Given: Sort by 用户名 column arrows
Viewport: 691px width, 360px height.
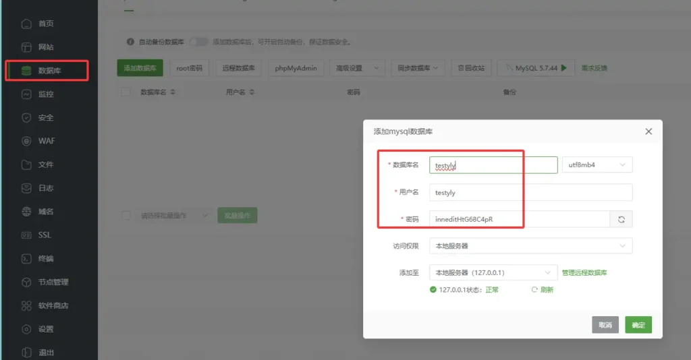Looking at the screenshot, I should coord(252,92).
